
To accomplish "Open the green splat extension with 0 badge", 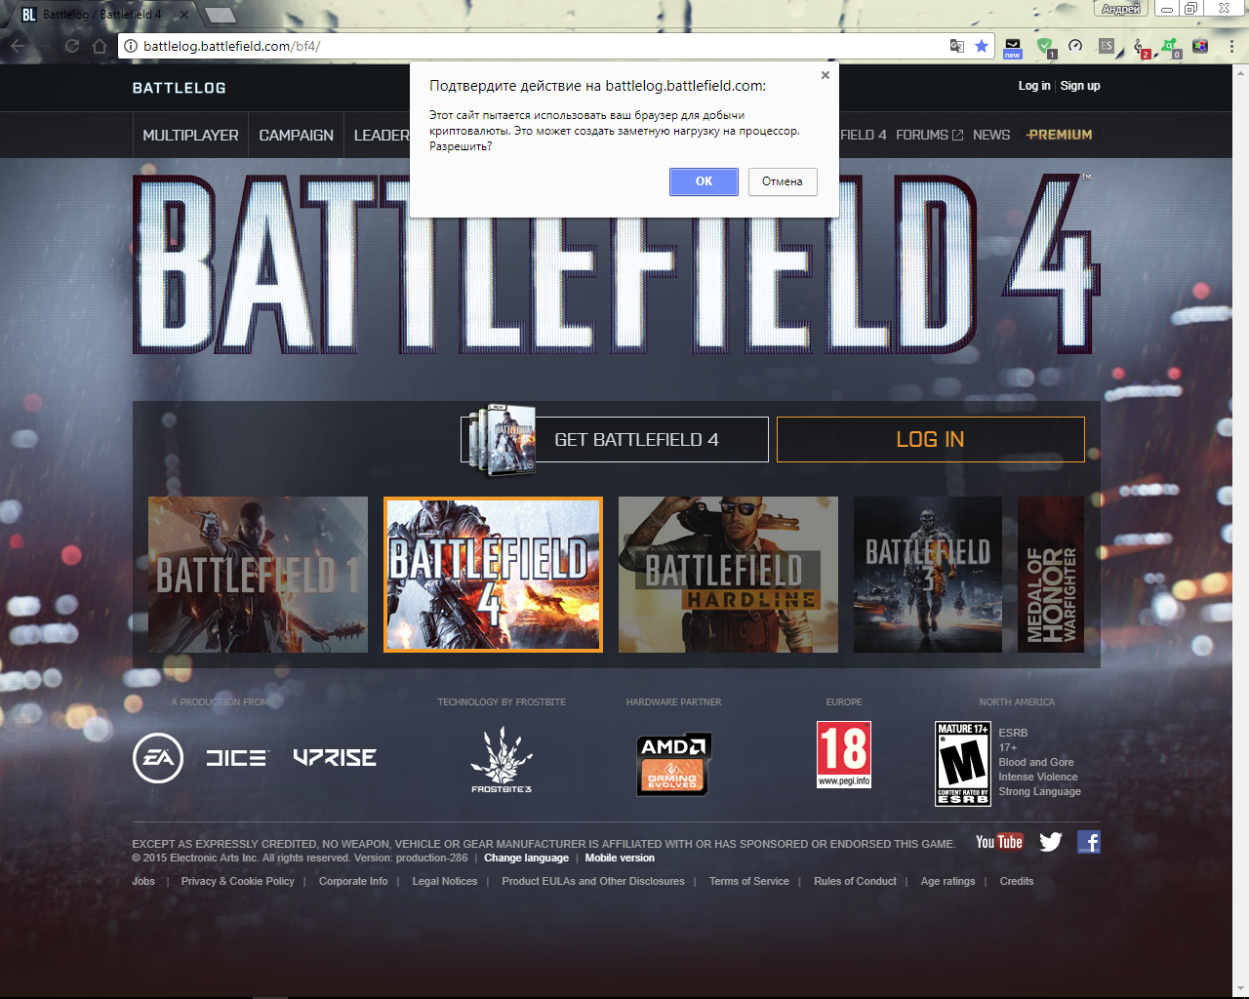I will pyautogui.click(x=1171, y=47).
